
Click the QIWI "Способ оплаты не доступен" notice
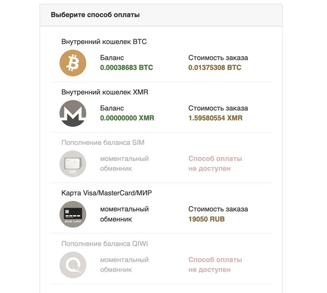pyautogui.click(x=215, y=265)
